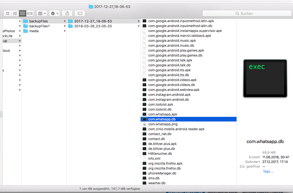Select com.google.android.inputmethod.latin.db
The image size is (293, 193).
pyautogui.click(x=189, y=26)
